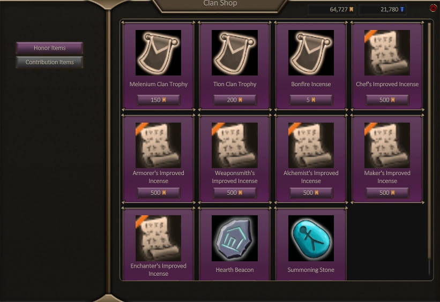Click the Alchemist's Improved Incense scroll icon
Screen dimensions: 440x302
[311, 145]
